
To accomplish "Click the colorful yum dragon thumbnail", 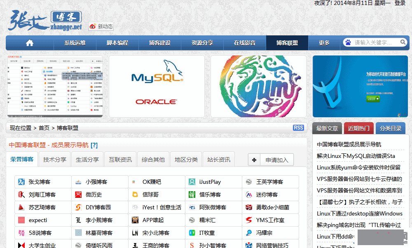I will pos(258,86).
